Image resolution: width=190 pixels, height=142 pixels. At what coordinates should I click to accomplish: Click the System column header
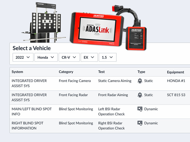pos(17,72)
